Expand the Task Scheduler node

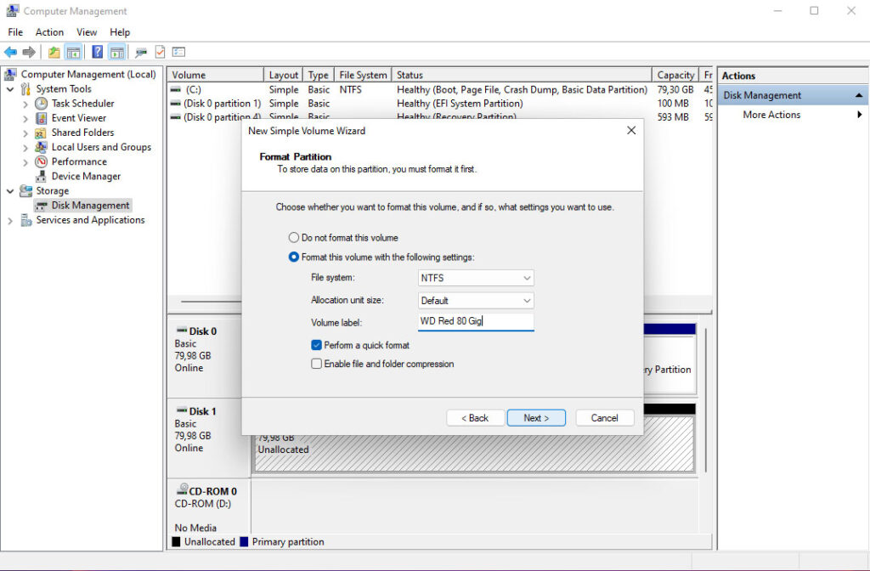pyautogui.click(x=25, y=104)
